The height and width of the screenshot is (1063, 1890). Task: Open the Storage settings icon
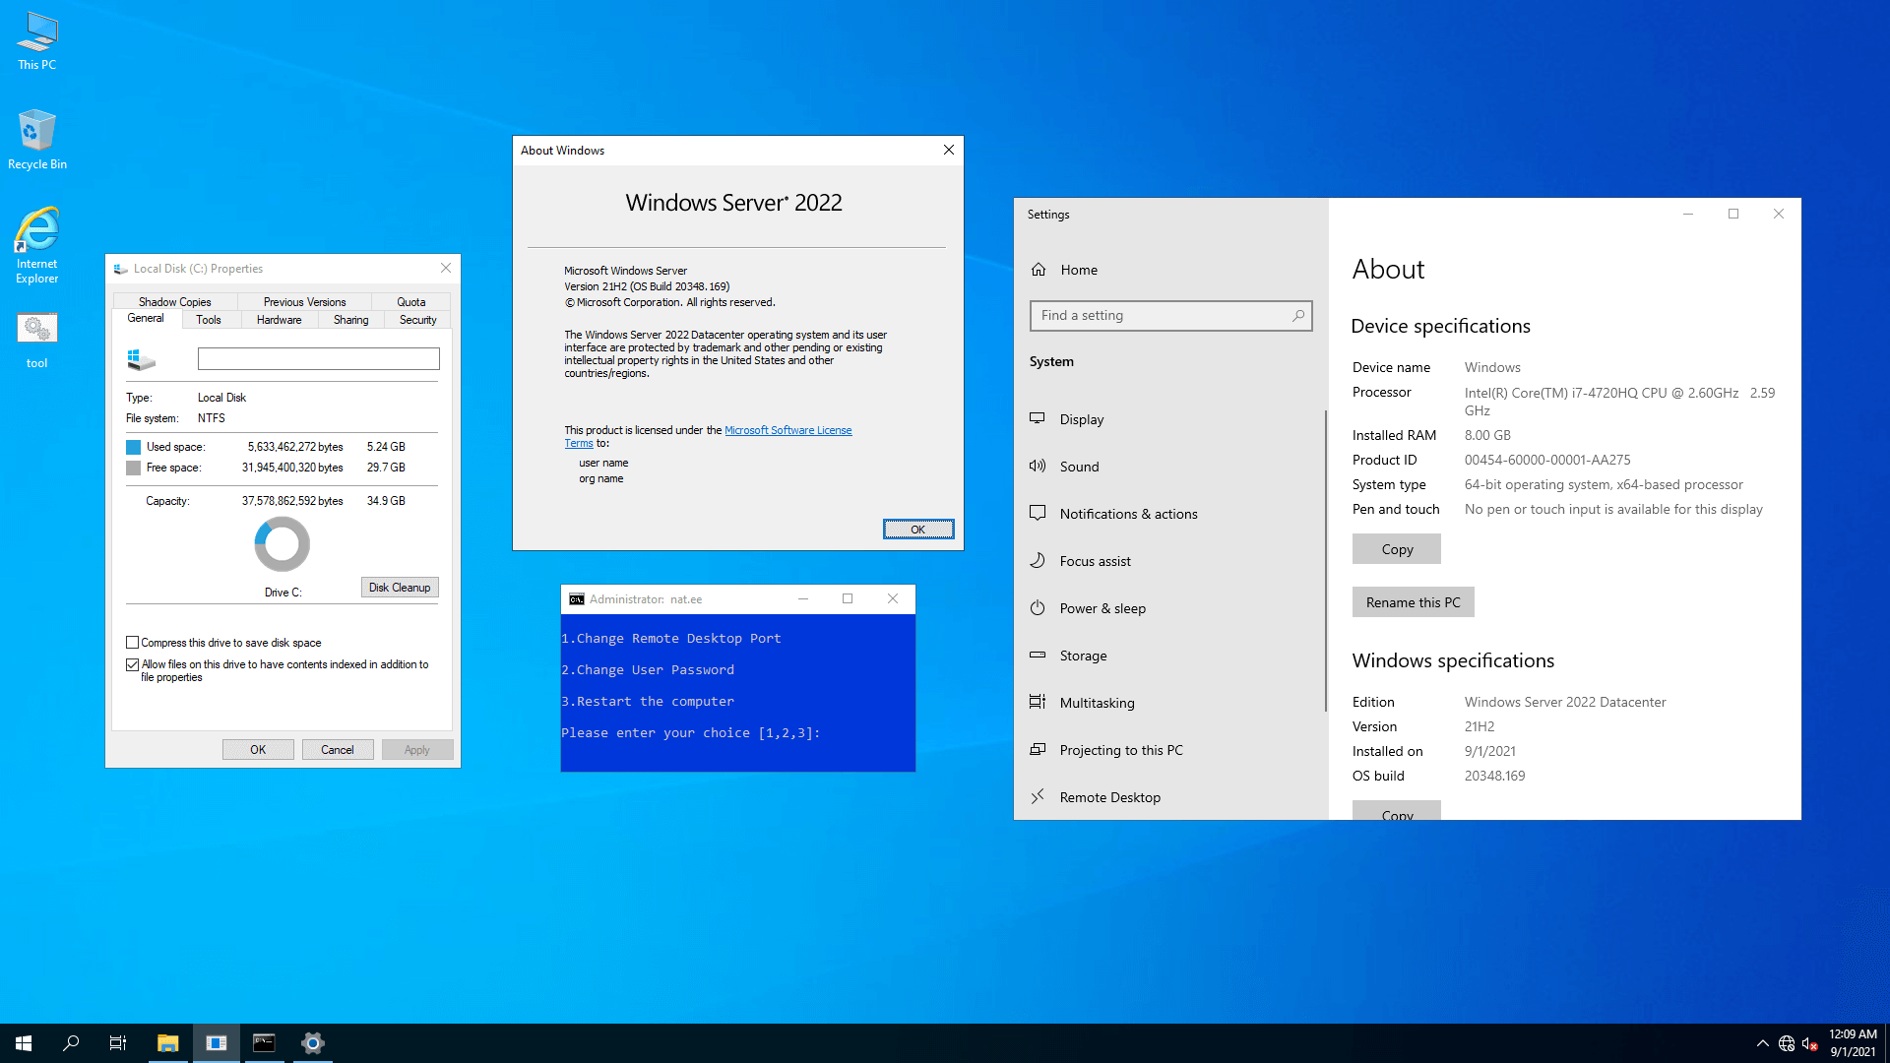(x=1038, y=655)
